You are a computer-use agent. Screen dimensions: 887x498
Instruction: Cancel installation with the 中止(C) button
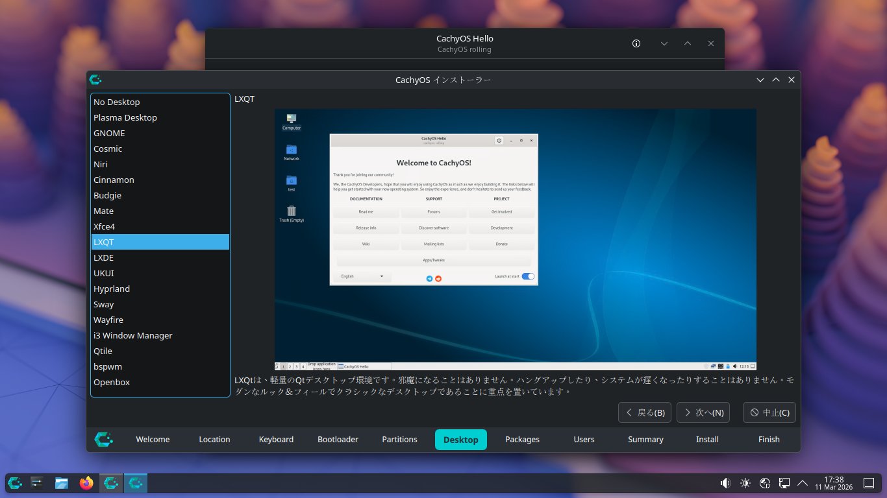[769, 412]
